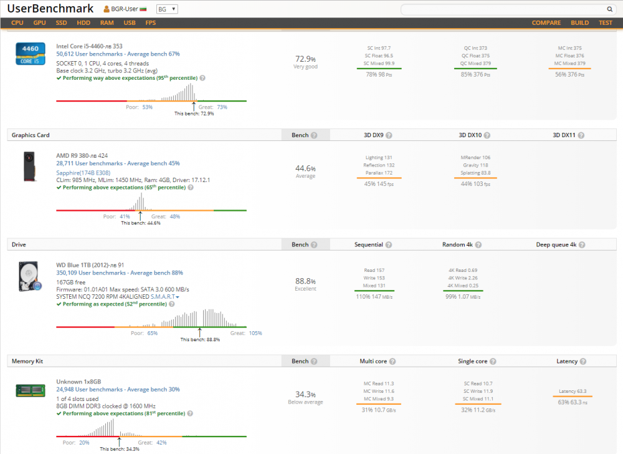Click help icon after CPU 95th percentile
Viewport: 623px width, 454px height.
(202, 78)
